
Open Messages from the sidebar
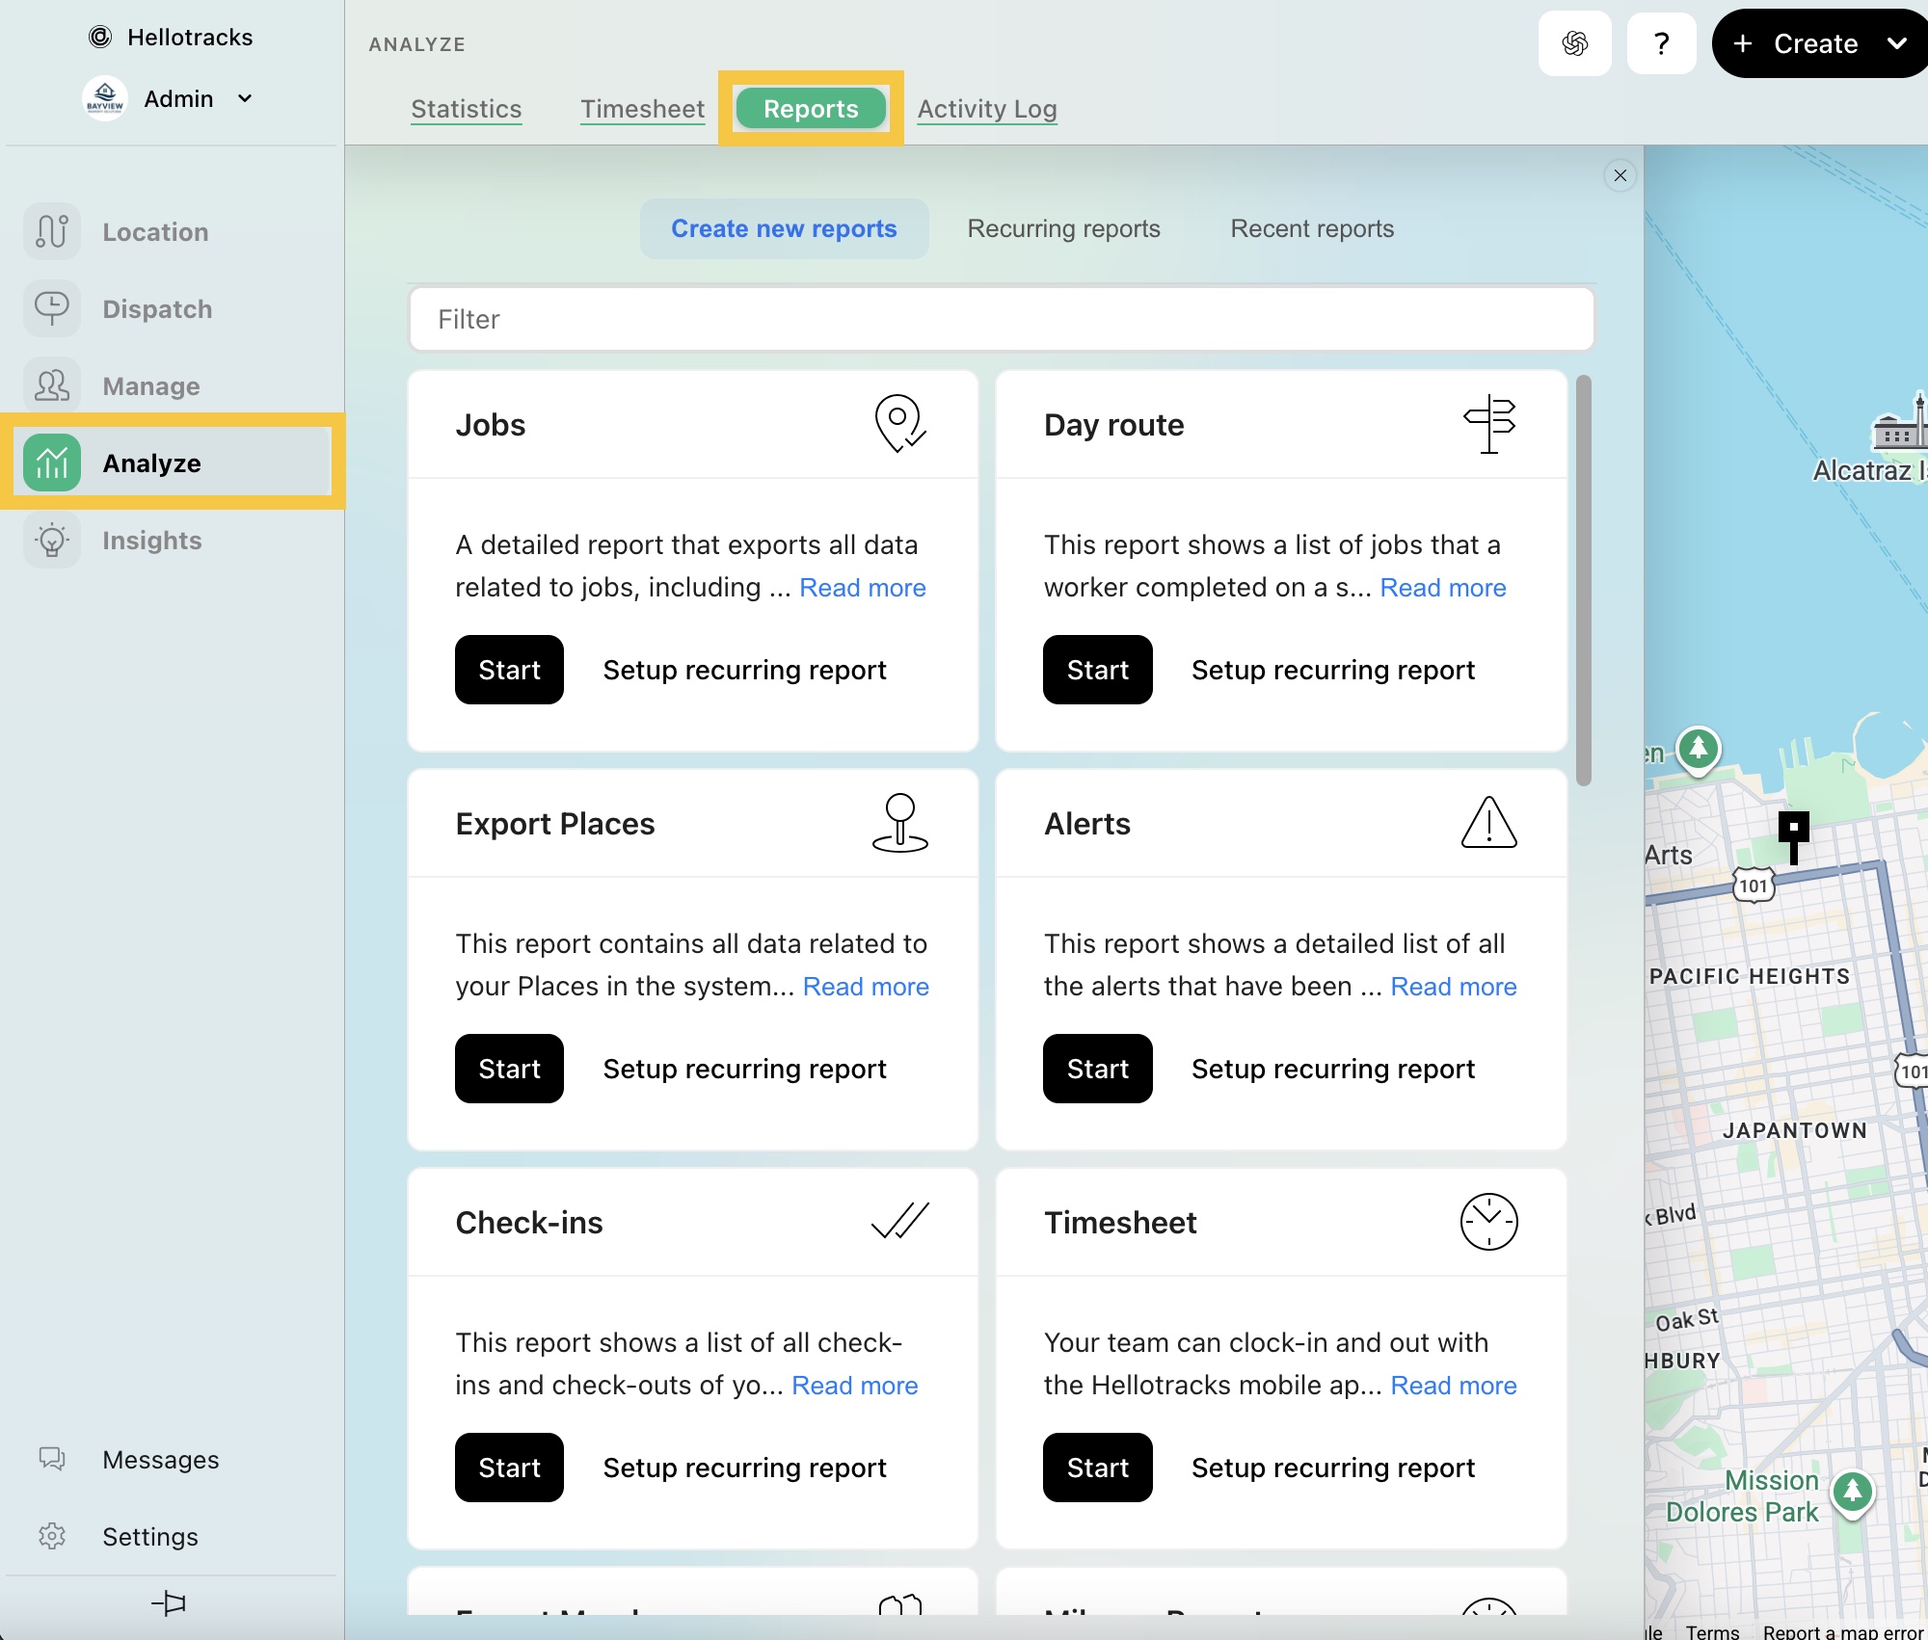(160, 1460)
